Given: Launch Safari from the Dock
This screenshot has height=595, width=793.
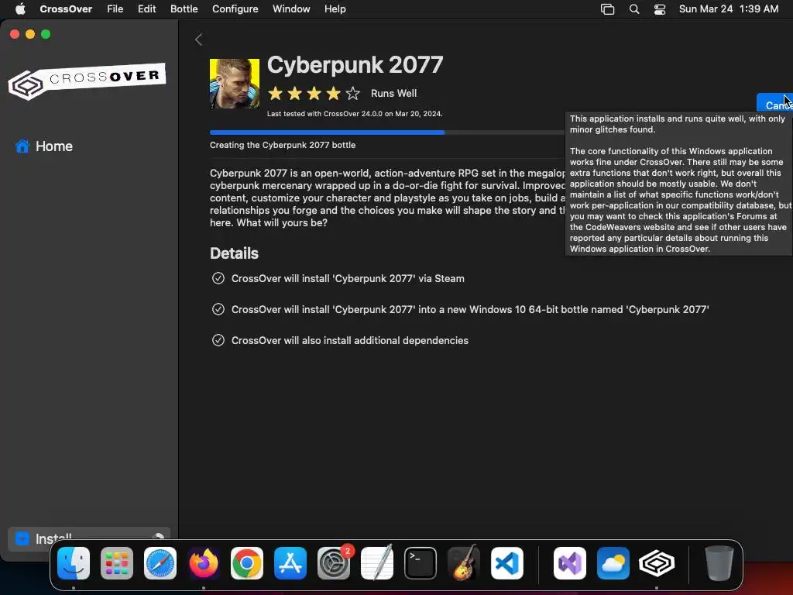Looking at the screenshot, I should [160, 563].
